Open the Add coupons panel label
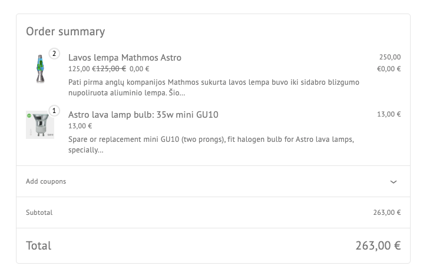The width and height of the screenshot is (433, 279). [x=46, y=181]
